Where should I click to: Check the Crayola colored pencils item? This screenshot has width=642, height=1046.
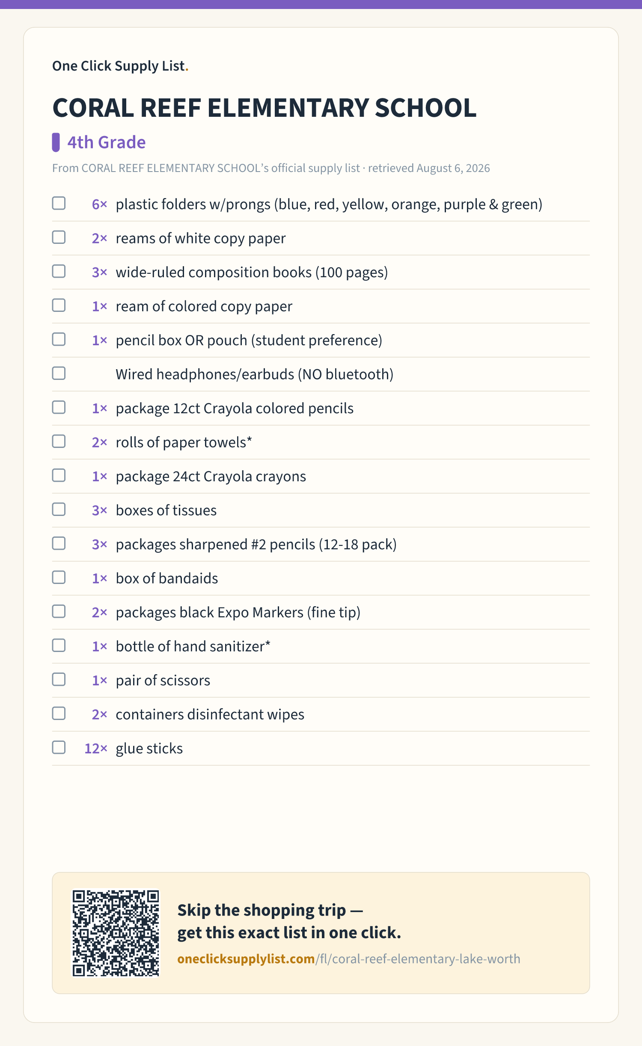[x=59, y=407]
